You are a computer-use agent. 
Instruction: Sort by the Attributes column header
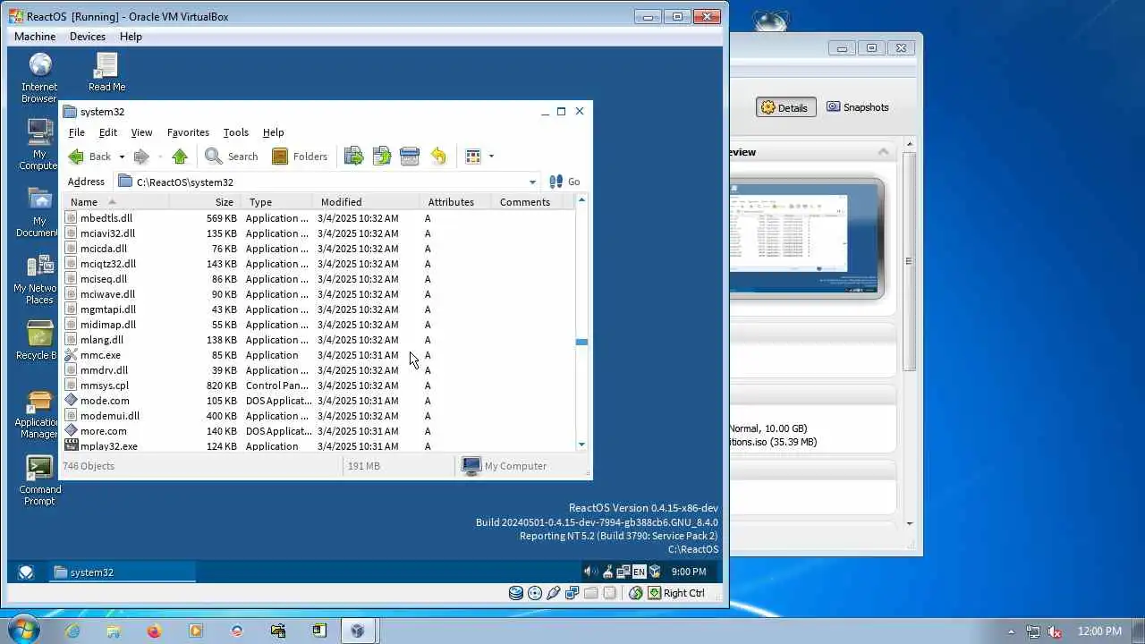coord(456,202)
